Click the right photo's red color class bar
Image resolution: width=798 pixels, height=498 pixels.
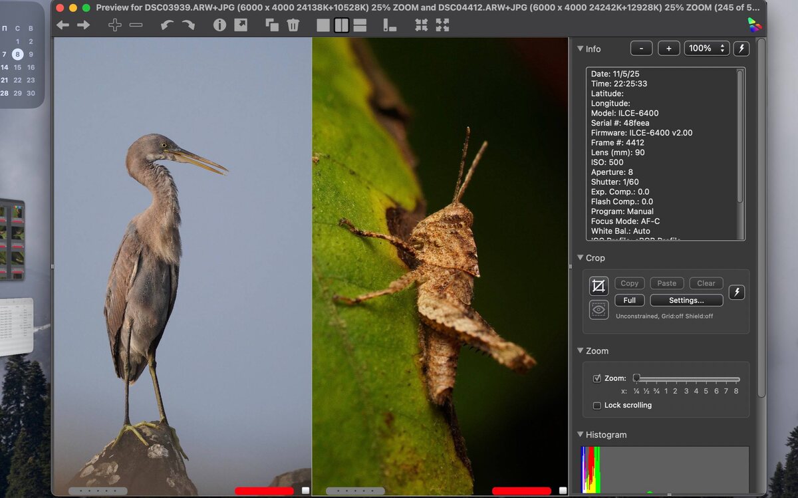[x=521, y=491]
